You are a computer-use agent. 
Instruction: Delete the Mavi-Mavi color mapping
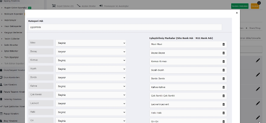pos(223,44)
